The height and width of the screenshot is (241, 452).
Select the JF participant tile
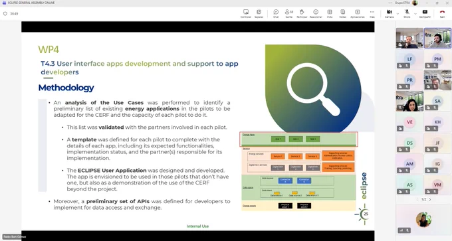point(437,143)
